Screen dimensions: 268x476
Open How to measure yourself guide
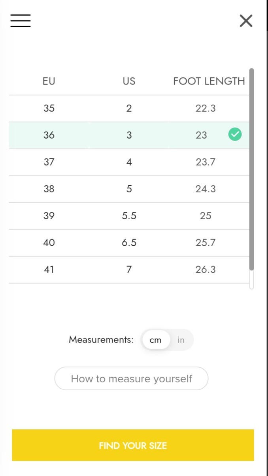coord(131,378)
